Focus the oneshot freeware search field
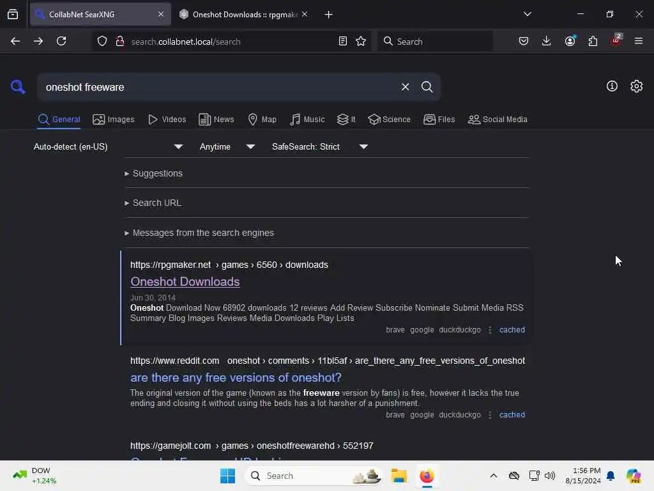This screenshot has height=491, width=654. (219, 87)
